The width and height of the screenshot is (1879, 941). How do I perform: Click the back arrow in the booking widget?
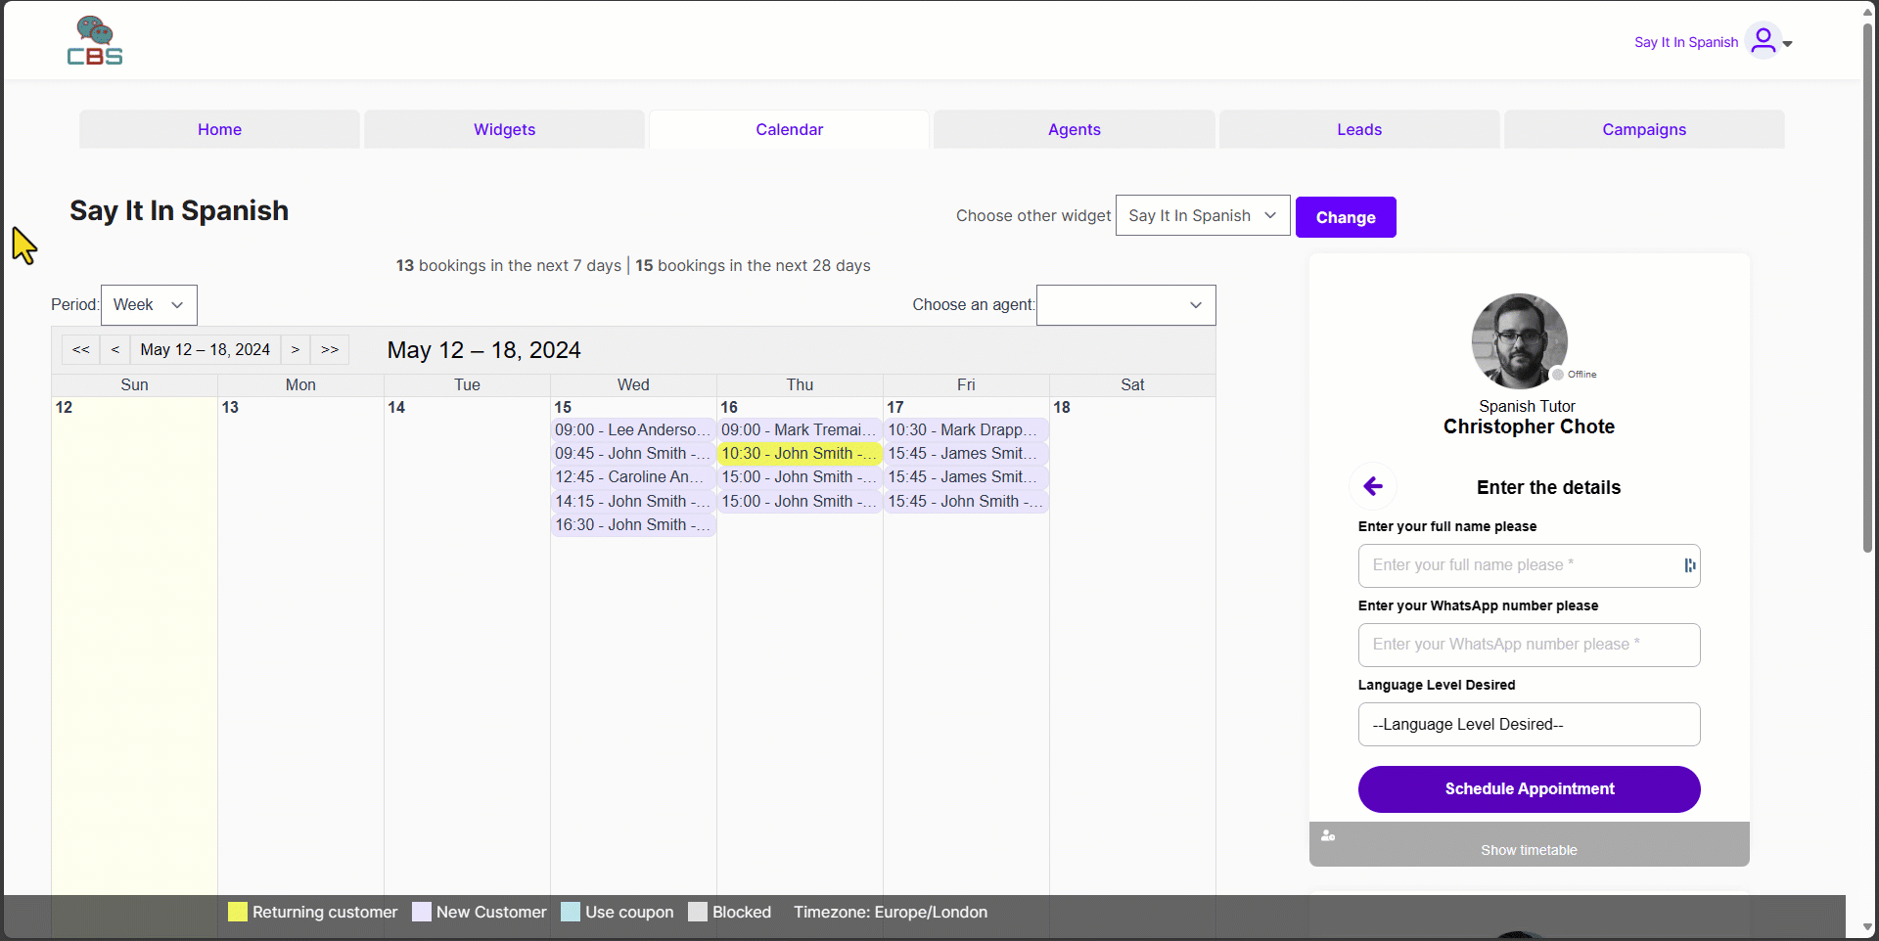coord(1373,486)
